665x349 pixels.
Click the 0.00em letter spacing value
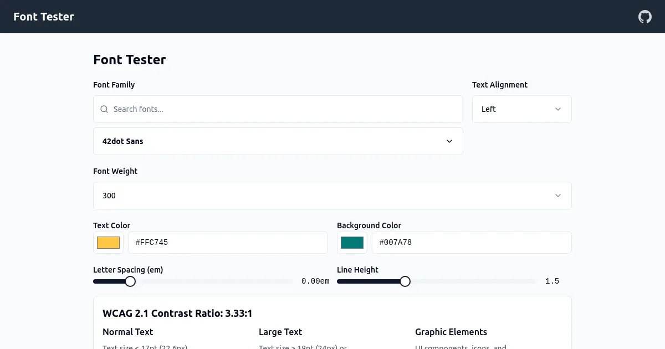(315, 281)
